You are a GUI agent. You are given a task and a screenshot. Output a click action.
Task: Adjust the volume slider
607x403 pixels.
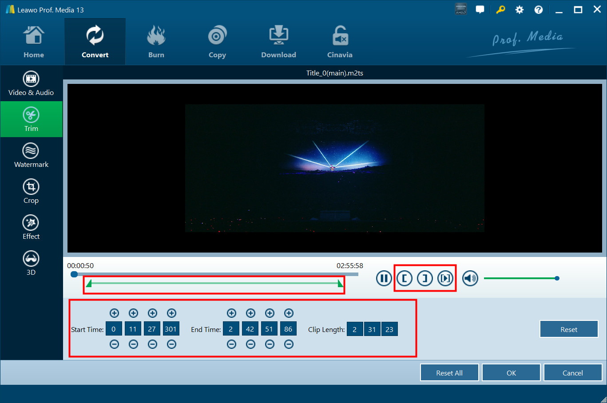[x=521, y=278]
